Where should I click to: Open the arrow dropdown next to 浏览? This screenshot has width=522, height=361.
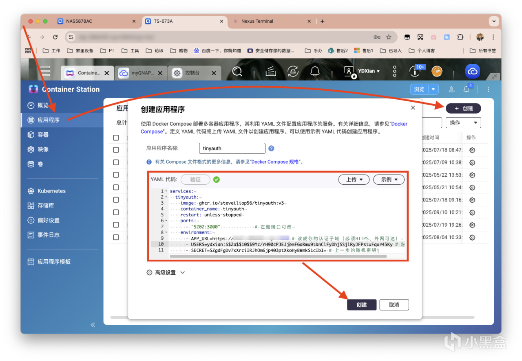[434, 89]
